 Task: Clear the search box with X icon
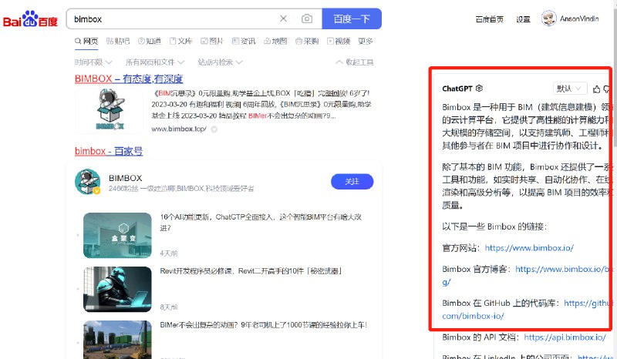click(x=283, y=18)
